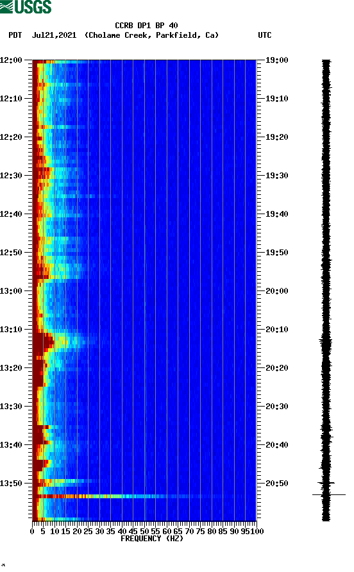
Task: Click the '13:20' PDT time label
Action: click(x=12, y=368)
